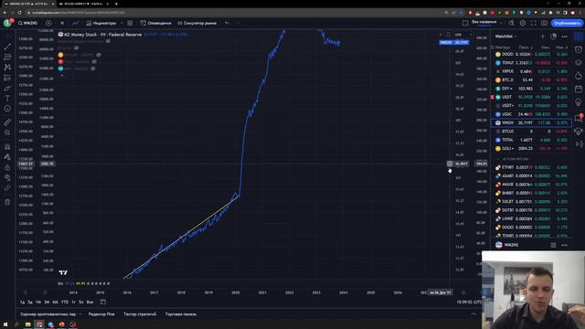
Task: Toggle magnet mode for drawings
Action: [7, 147]
